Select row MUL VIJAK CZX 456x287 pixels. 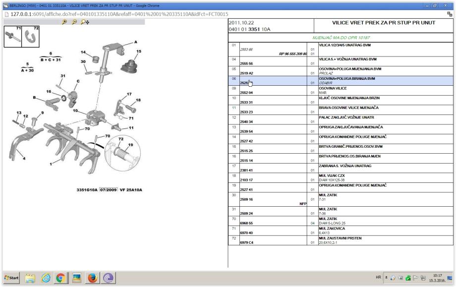(341, 177)
